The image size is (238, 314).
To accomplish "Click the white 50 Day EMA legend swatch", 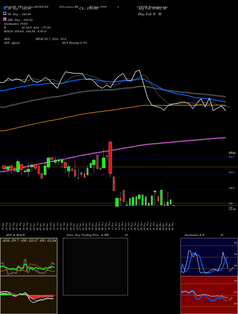I will tap(5, 14).
